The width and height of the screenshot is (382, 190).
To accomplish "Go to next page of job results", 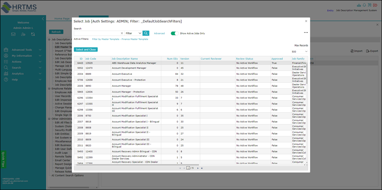I will click(x=198, y=168).
